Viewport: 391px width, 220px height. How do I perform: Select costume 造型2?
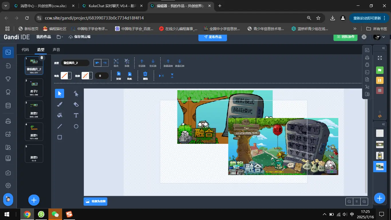click(x=34, y=110)
